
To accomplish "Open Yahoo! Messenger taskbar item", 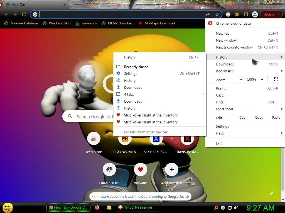I will [138, 207].
